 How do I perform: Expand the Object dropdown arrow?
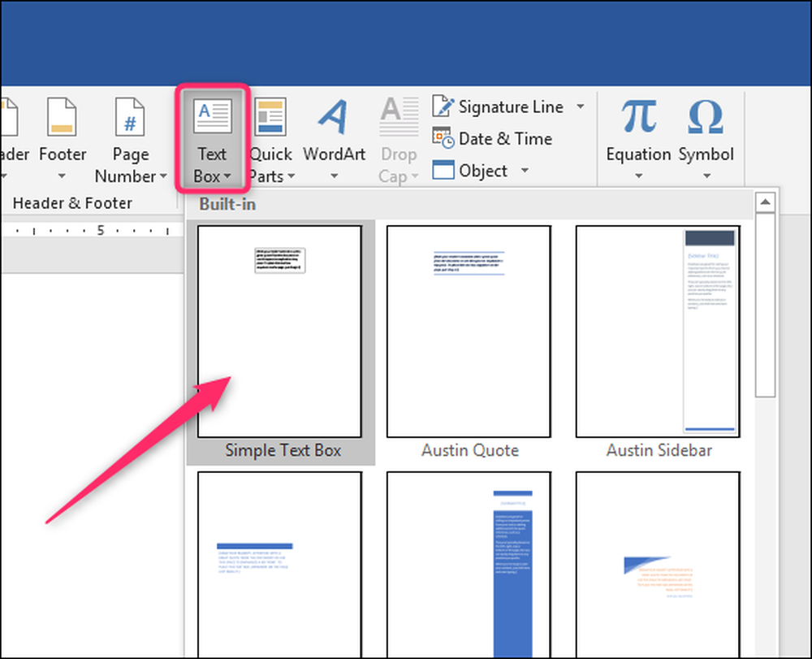525,170
